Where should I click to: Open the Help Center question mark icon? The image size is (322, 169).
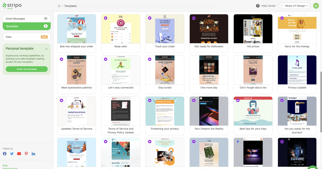[258, 6]
